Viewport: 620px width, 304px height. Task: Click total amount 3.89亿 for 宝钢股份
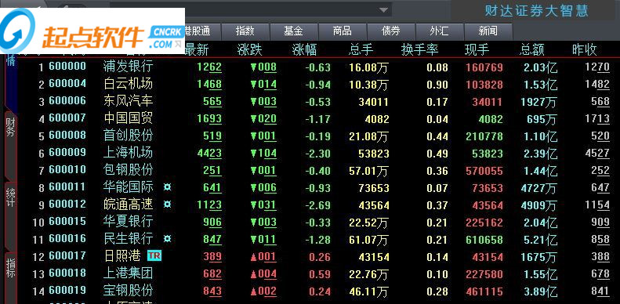pos(540,291)
